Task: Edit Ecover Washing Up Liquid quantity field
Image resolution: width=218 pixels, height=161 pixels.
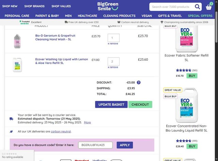Action: [x=113, y=61]
